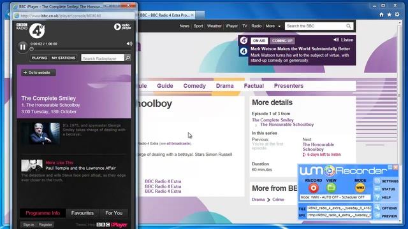Open TV in the BBC navigation
Image resolution: width=408 pixels, height=229 pixels.
pos(245,26)
